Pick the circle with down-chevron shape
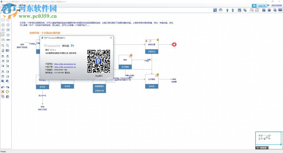 tap(8, 25)
